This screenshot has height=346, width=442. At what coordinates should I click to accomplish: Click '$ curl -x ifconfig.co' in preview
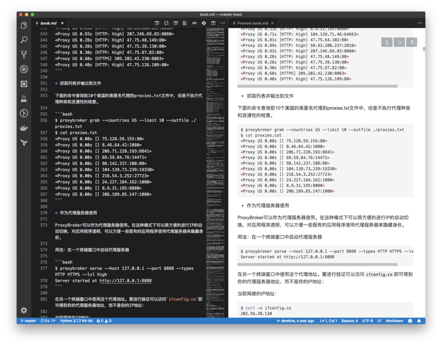[x=266, y=308]
